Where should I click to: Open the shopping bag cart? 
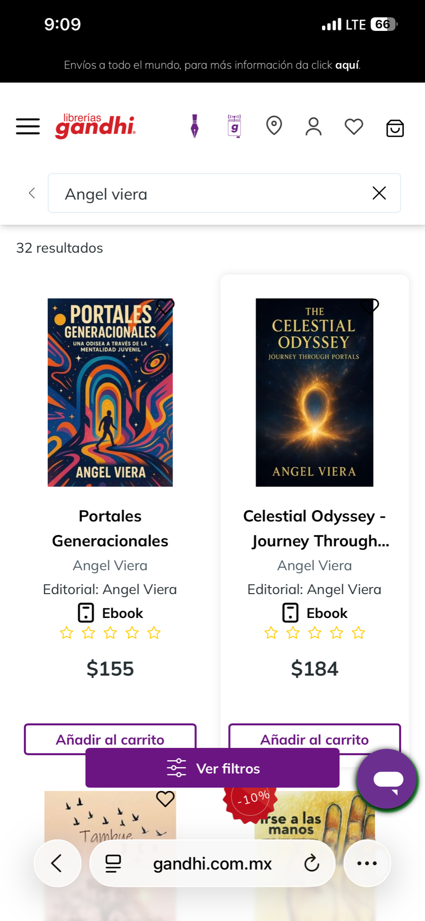395,128
